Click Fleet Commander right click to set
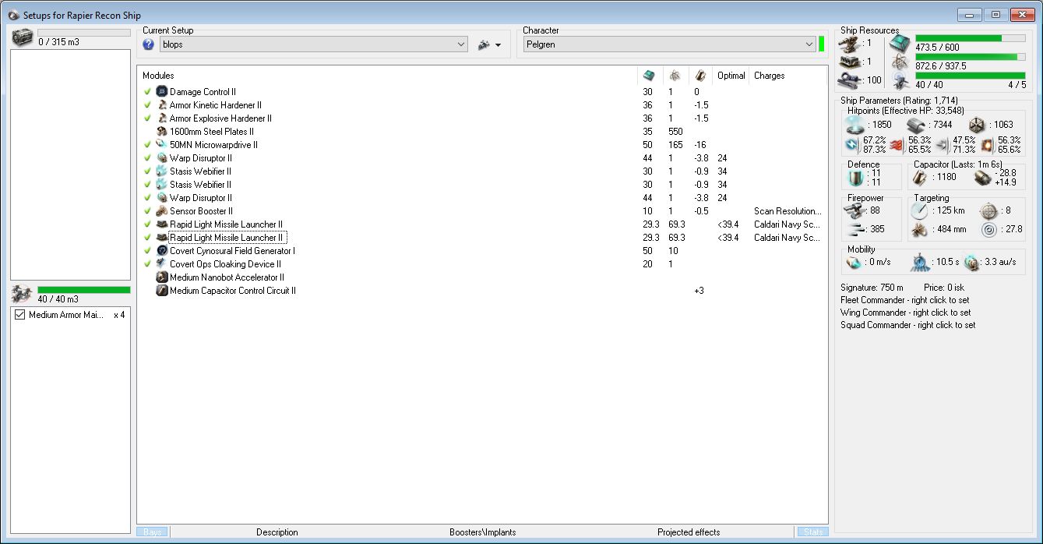Screen dimensions: 1043x544 pyautogui.click(x=905, y=300)
